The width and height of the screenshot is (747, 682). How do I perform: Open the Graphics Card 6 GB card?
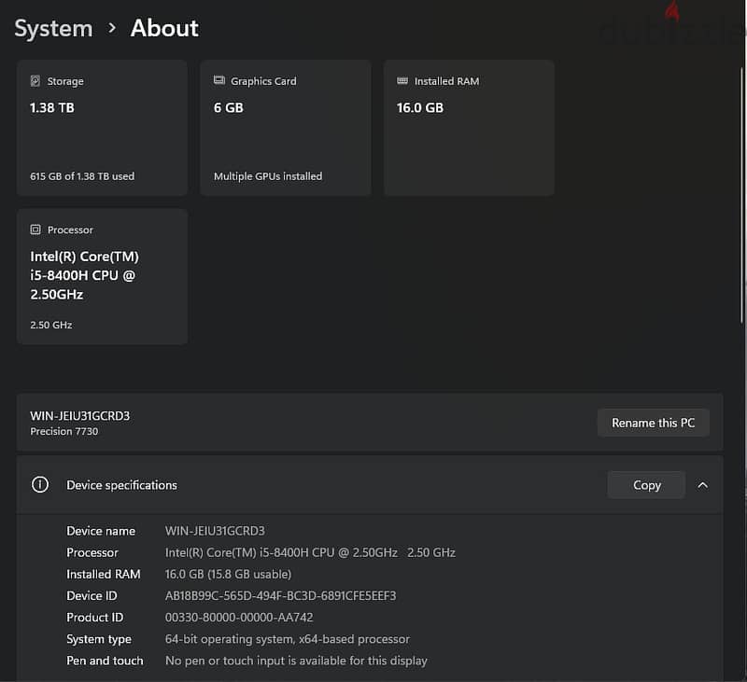[x=286, y=128]
